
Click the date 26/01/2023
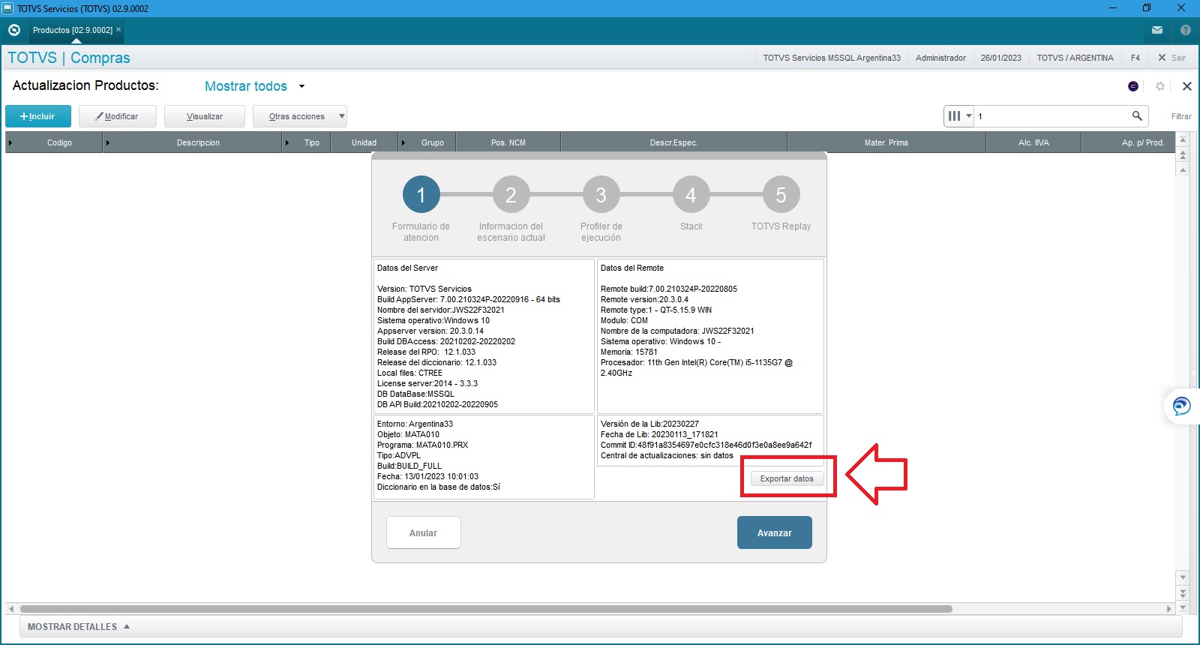click(1001, 58)
